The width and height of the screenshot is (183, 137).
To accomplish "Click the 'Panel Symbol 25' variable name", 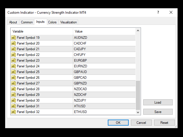I will [28, 72].
